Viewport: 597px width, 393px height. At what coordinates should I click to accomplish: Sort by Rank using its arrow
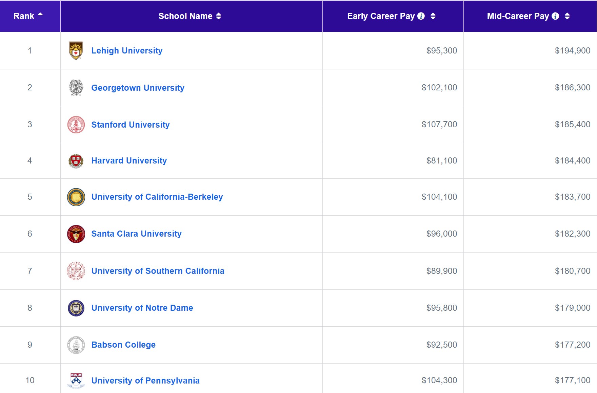[40, 14]
